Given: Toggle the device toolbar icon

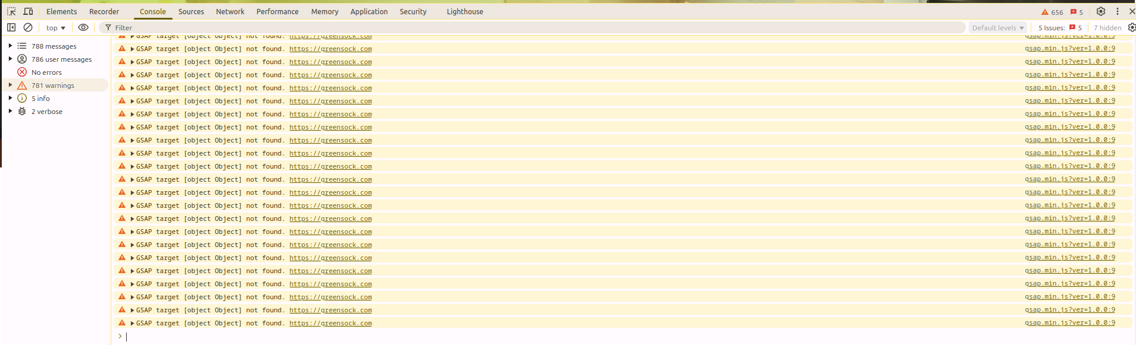Looking at the screenshot, I should point(28,11).
